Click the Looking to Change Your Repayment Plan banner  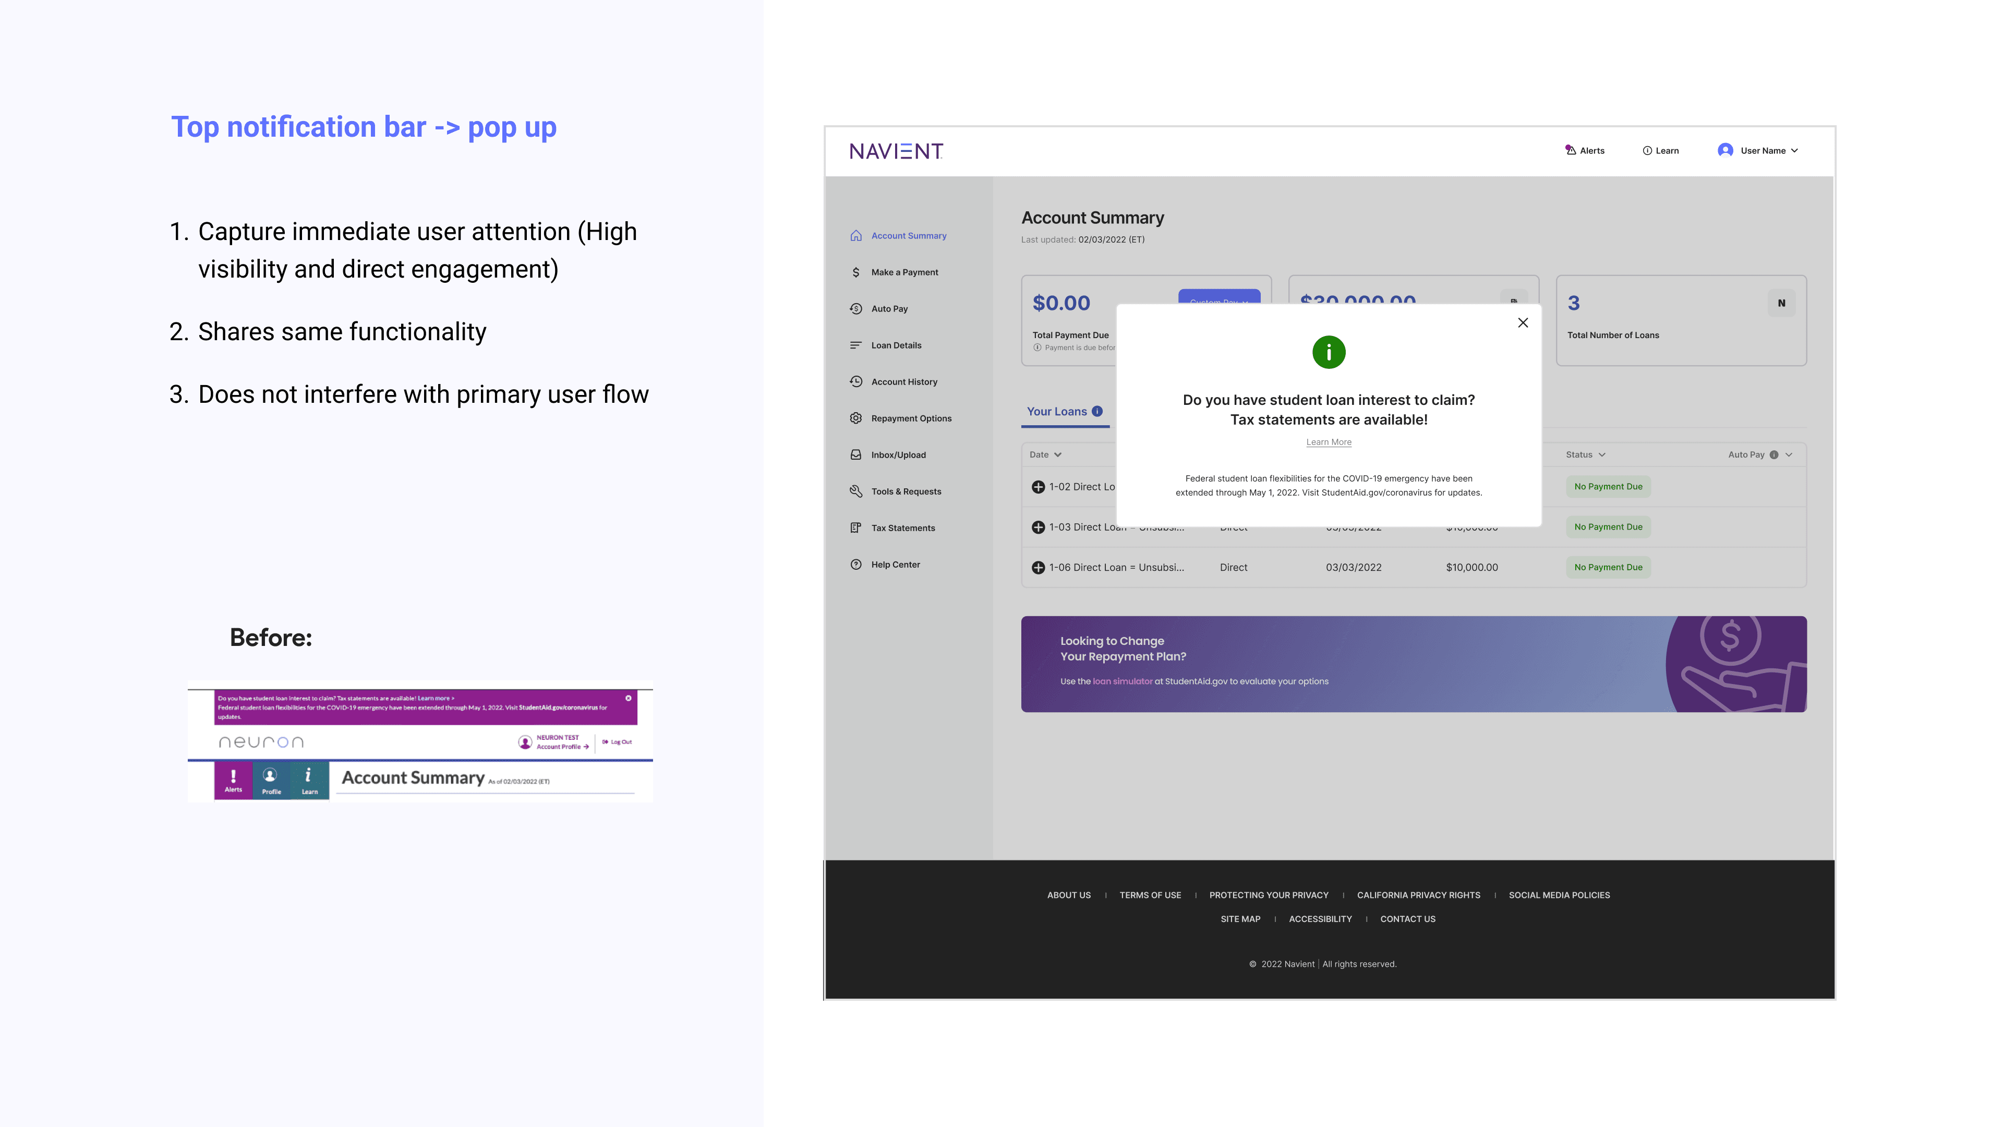pyautogui.click(x=1414, y=664)
